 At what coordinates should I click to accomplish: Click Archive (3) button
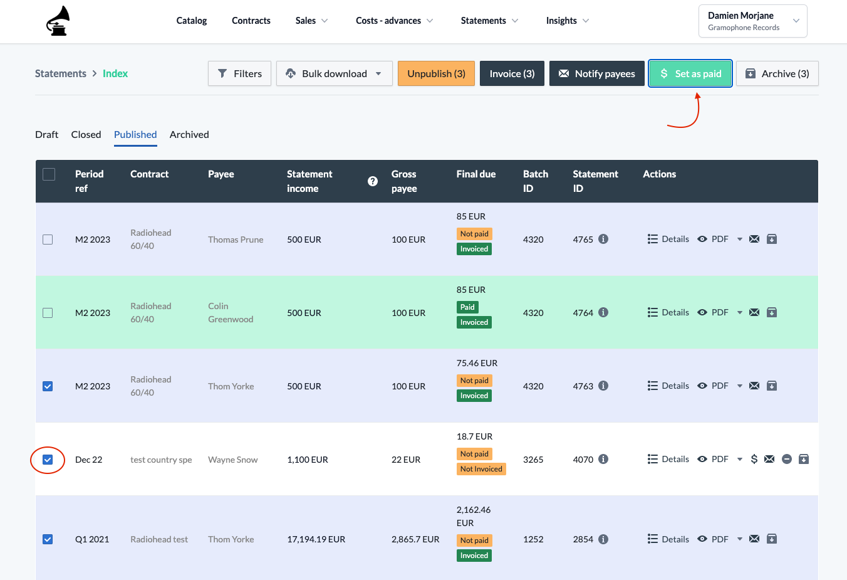777,73
